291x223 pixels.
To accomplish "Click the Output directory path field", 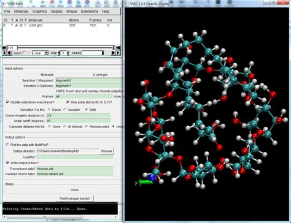I will pos(68,151).
